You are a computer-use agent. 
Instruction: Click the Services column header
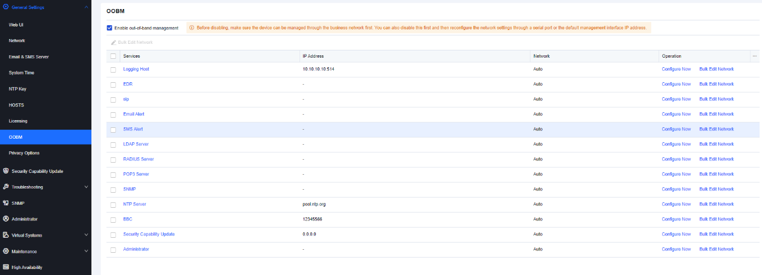(132, 56)
